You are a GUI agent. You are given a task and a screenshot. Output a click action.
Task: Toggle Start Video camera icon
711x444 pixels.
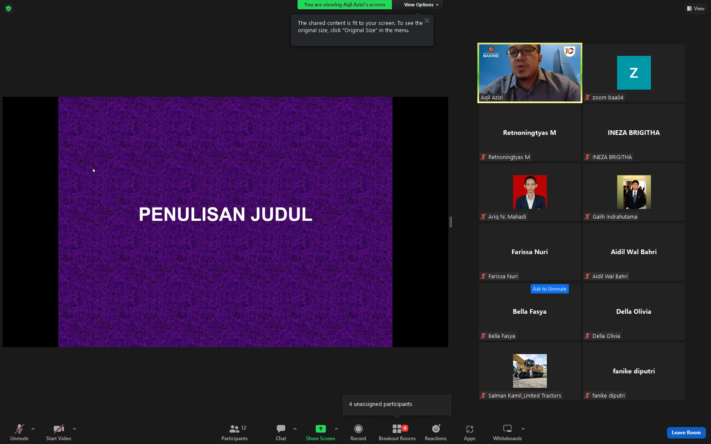58,429
